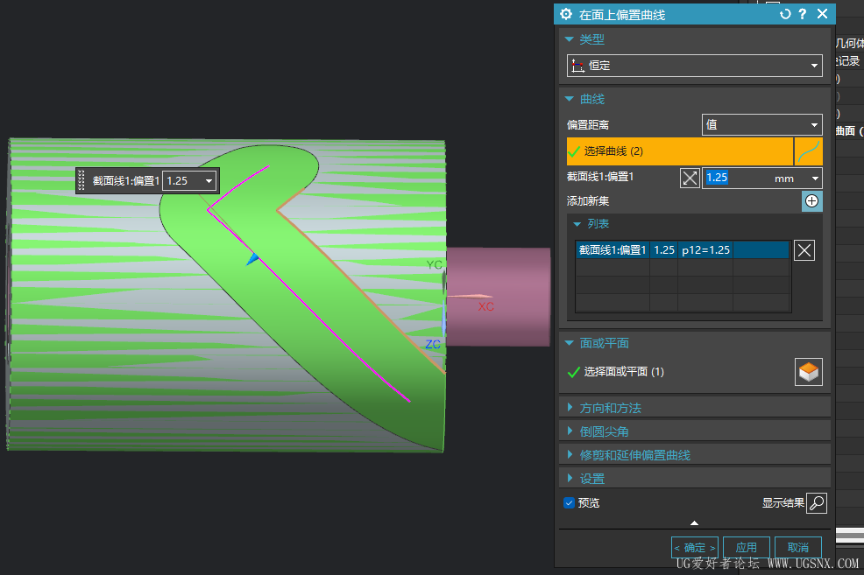Click the 应用 apply button

pyautogui.click(x=746, y=548)
